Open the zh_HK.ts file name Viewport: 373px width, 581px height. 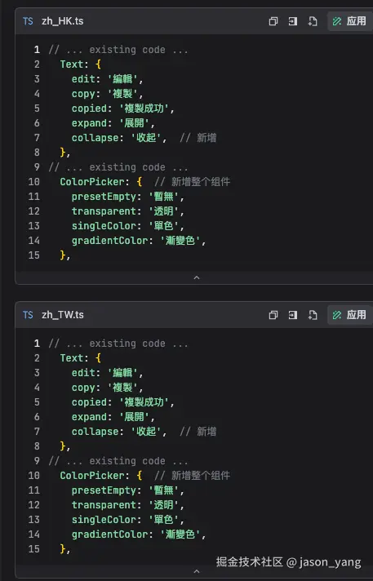pyautogui.click(x=63, y=21)
